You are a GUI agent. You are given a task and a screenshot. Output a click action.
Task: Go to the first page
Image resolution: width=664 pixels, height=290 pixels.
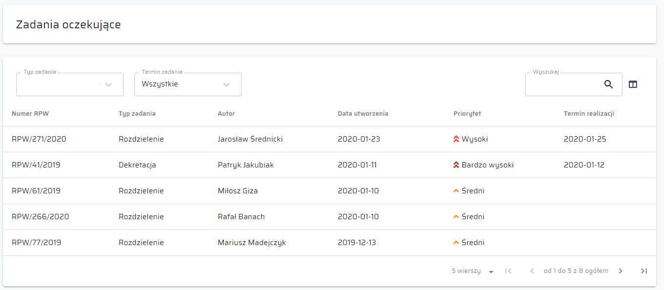point(508,271)
